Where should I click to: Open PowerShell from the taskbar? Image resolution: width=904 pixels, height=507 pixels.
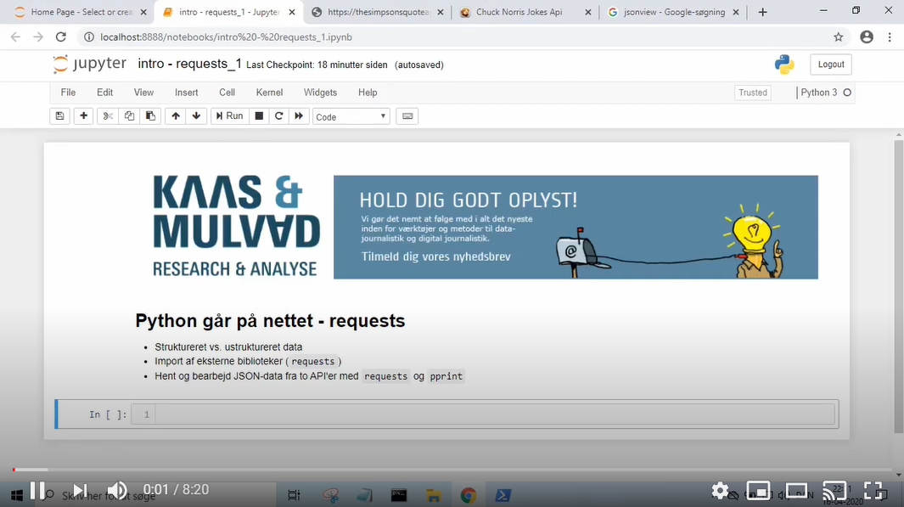point(503,495)
